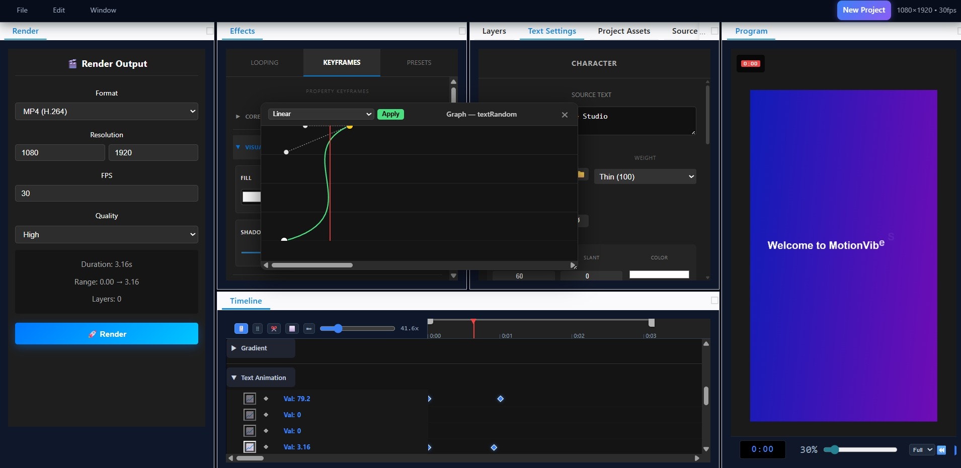Toggle maximize checkbox of Effects panel
Viewport: 961px width, 468px height.
point(462,31)
